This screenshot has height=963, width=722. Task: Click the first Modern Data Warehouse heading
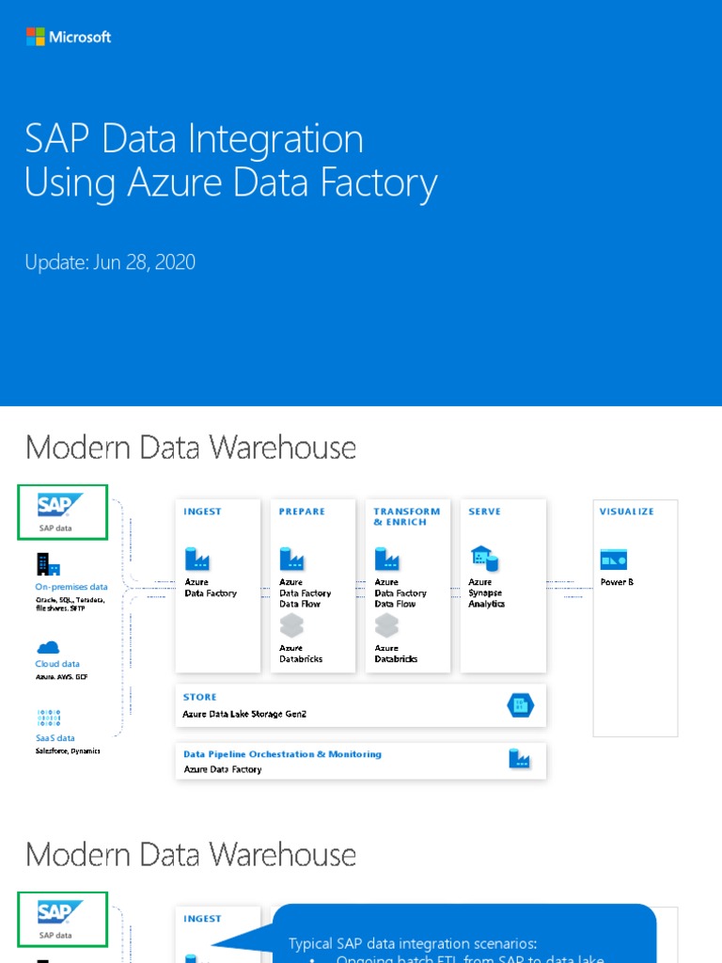191,447
